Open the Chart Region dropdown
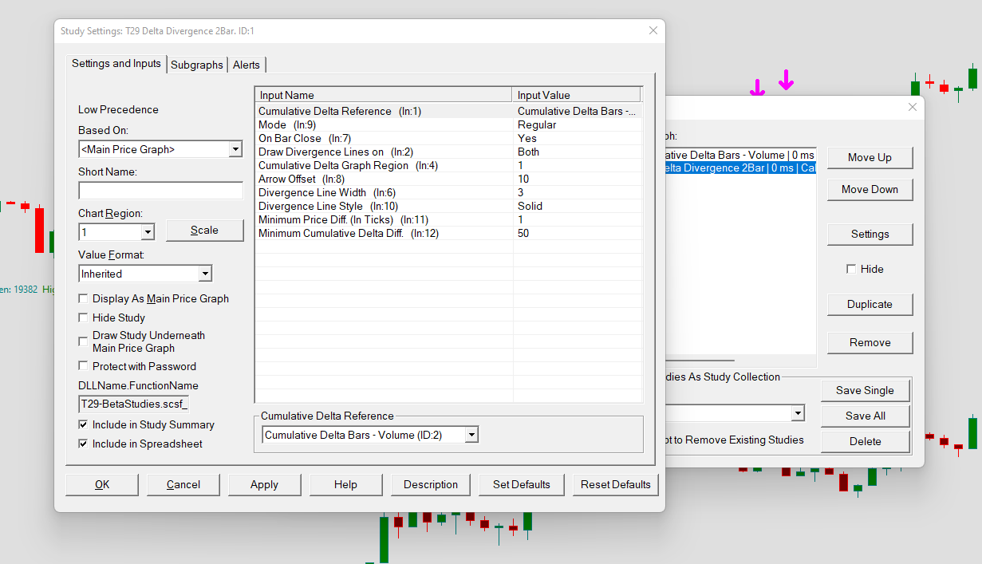 point(148,232)
